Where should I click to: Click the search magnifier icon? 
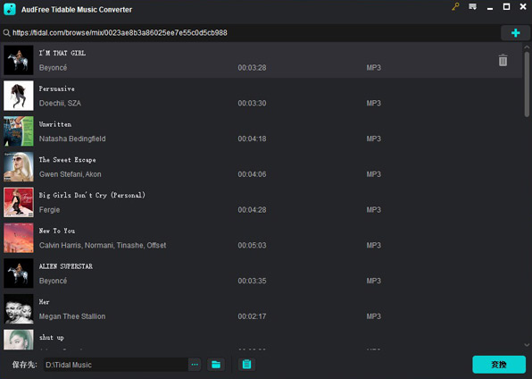click(x=6, y=33)
